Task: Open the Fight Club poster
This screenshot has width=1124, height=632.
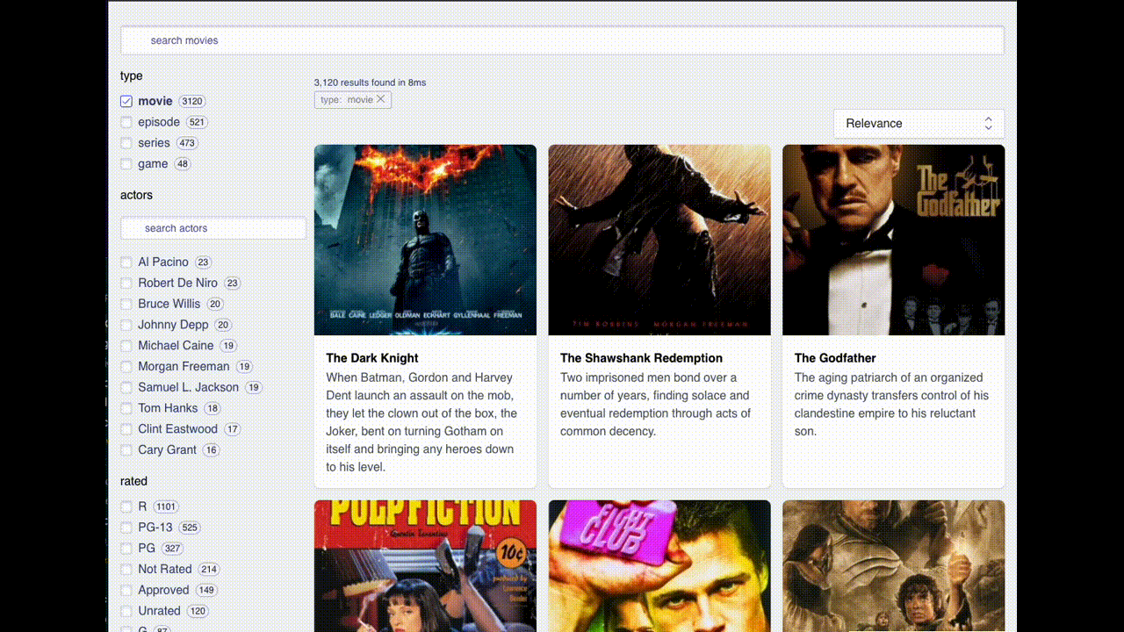Action: pos(659,566)
